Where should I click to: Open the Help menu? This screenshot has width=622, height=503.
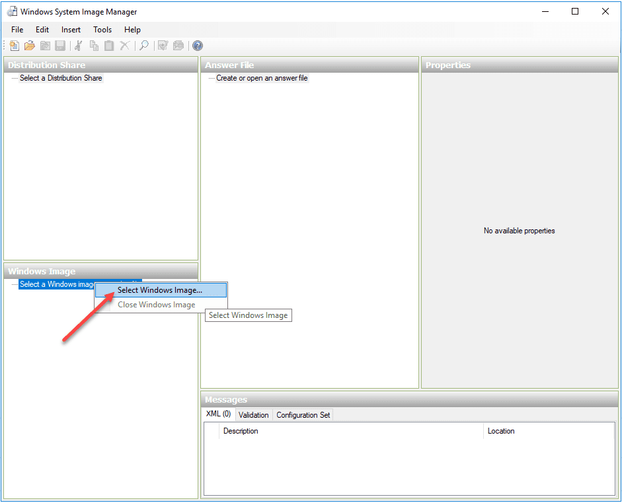click(x=132, y=30)
